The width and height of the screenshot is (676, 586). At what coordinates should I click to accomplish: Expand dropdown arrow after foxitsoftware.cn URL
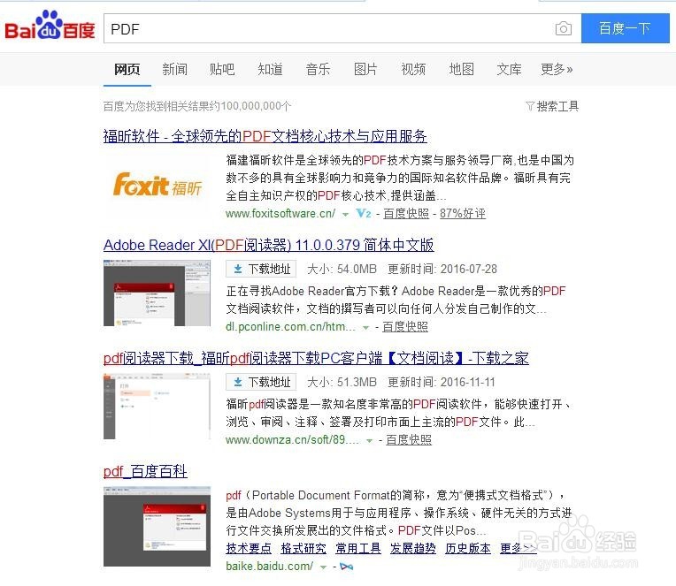[345, 214]
